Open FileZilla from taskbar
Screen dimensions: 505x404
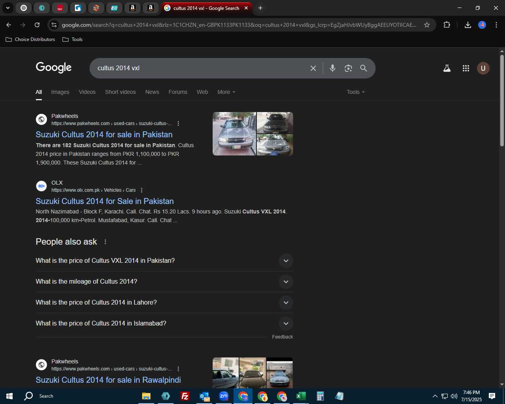tap(185, 396)
